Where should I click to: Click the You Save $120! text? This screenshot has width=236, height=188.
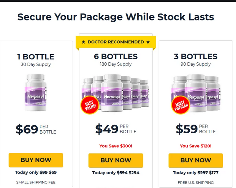(x=196, y=146)
